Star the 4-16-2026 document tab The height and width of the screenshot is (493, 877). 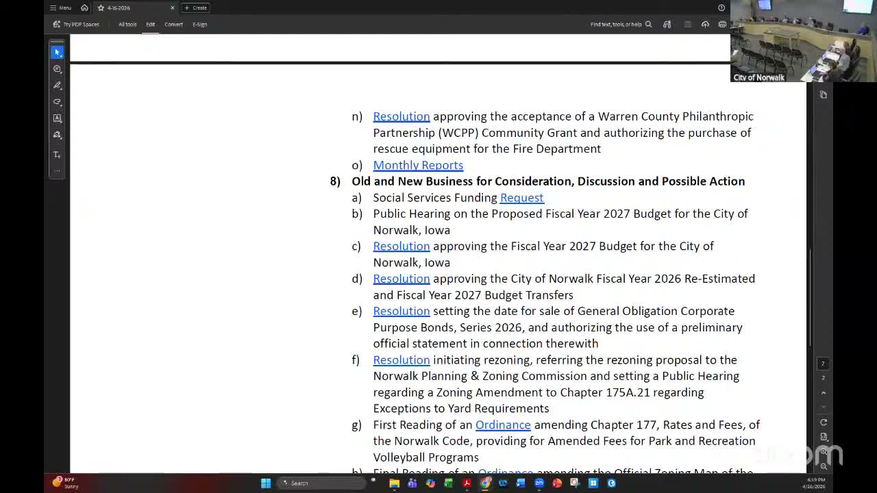click(101, 8)
